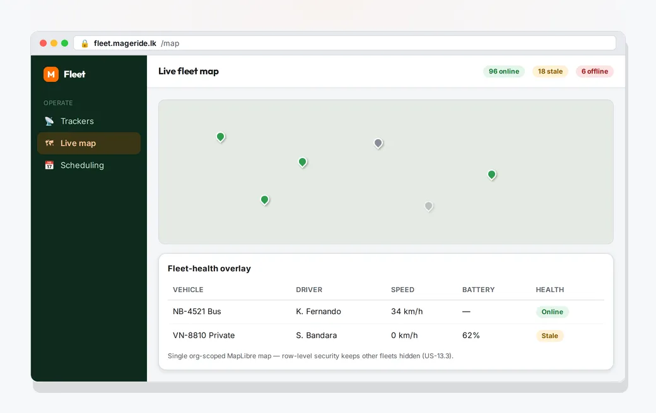Click the yellow minimize window button
This screenshot has height=413, width=656.
coord(54,43)
